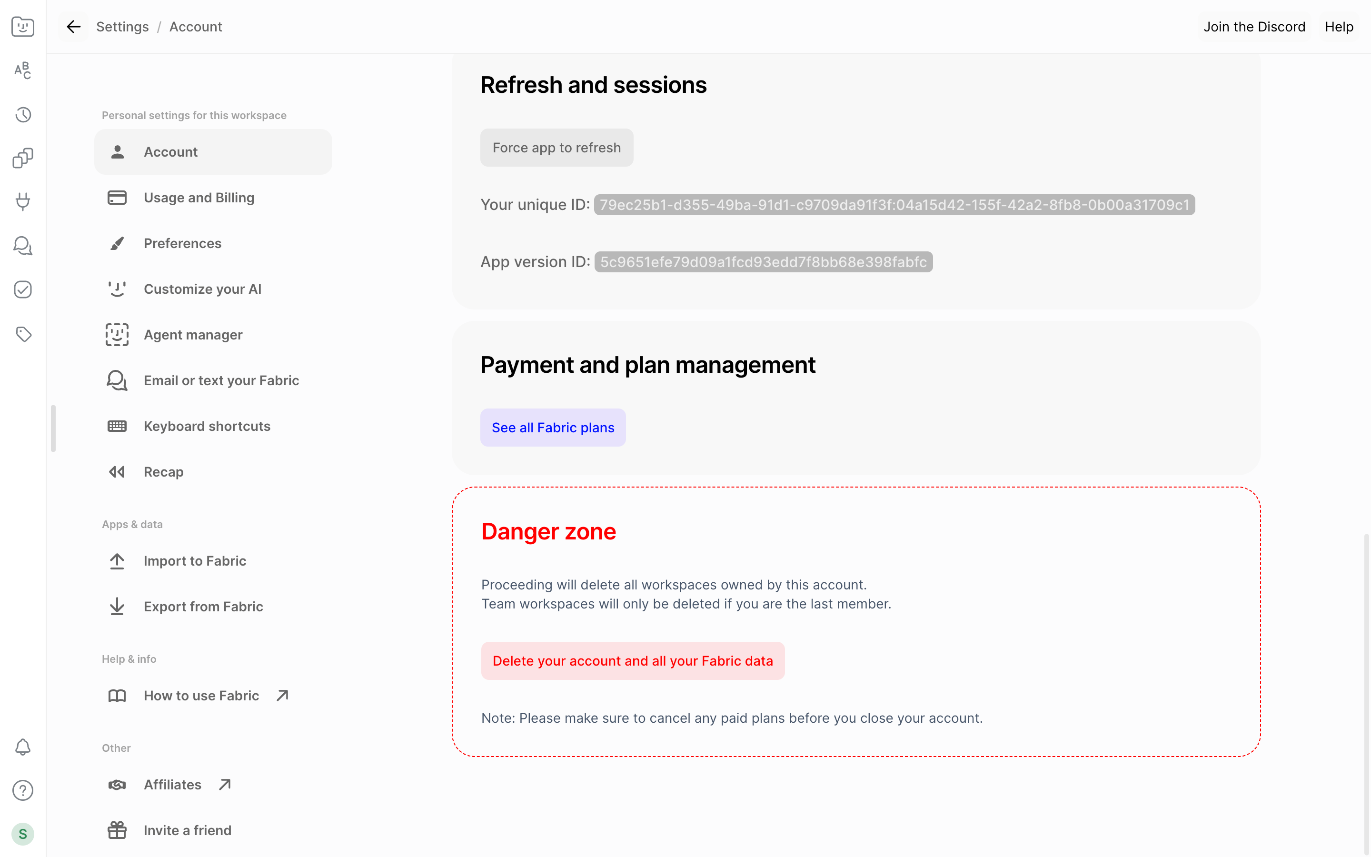The image size is (1371, 857).
Task: Click See all Fabric plans button
Action: [553, 428]
